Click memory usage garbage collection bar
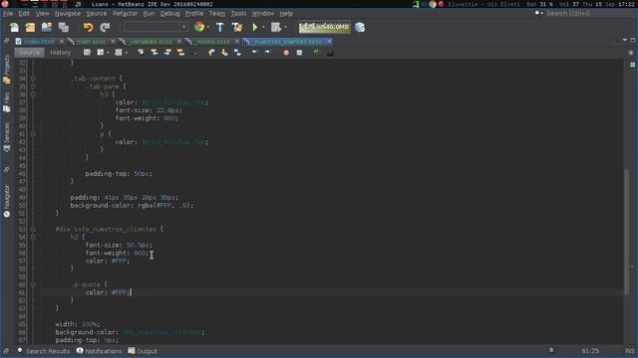Viewport: 638px width, 358px height. [x=324, y=27]
